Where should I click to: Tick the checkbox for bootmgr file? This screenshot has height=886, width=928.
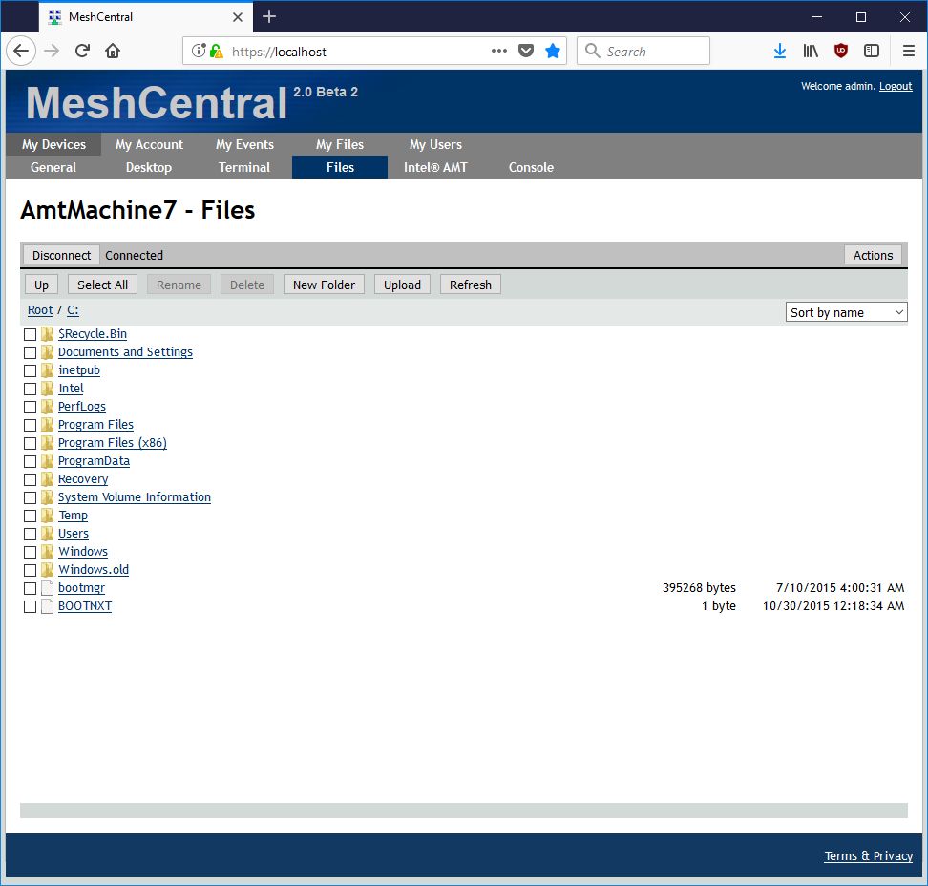pos(31,588)
